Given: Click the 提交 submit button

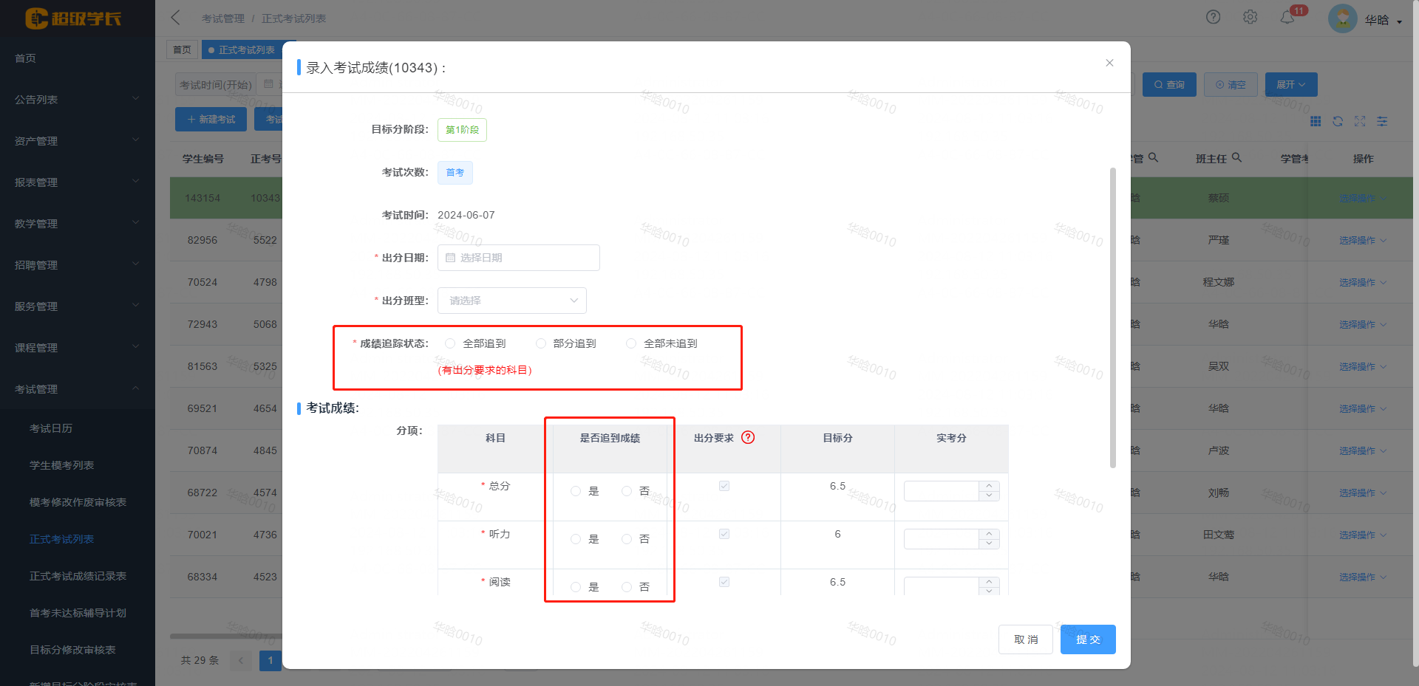Looking at the screenshot, I should point(1087,639).
